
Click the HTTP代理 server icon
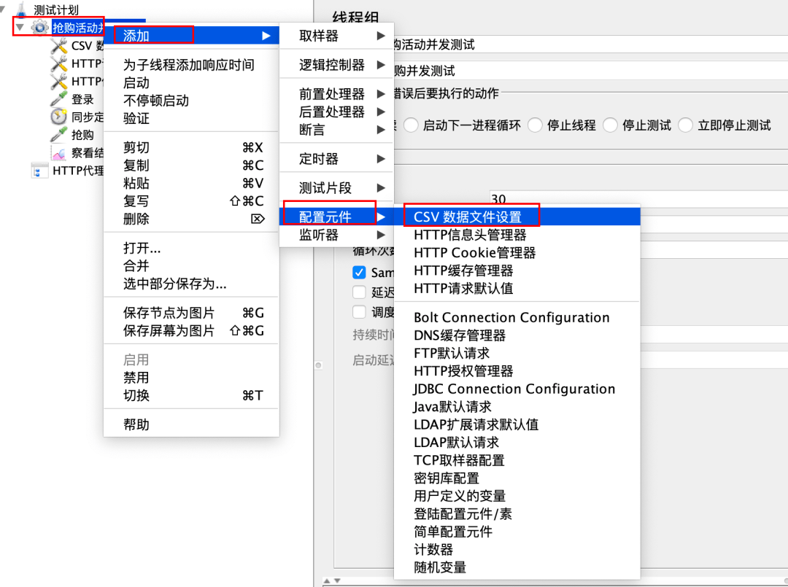39,171
